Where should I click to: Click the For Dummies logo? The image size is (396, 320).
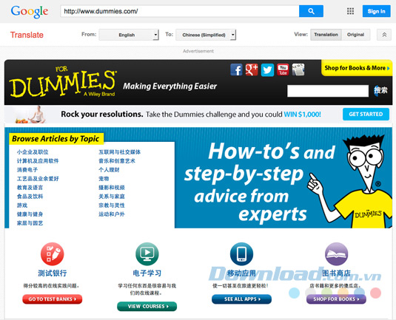[x=63, y=83]
